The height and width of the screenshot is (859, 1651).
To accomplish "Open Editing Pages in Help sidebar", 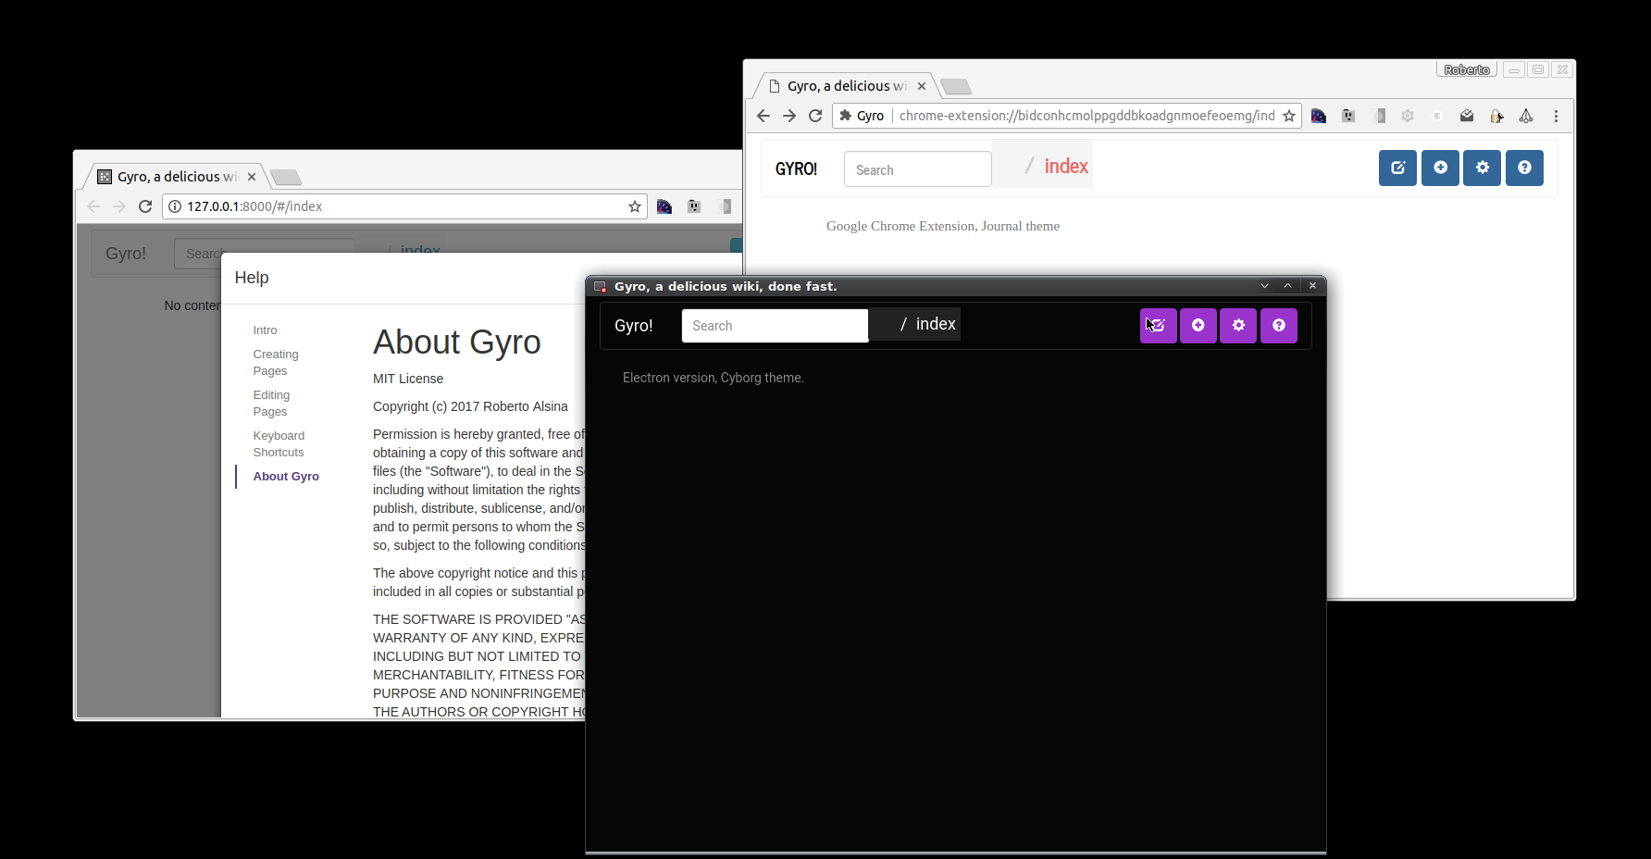I will pos(271,404).
